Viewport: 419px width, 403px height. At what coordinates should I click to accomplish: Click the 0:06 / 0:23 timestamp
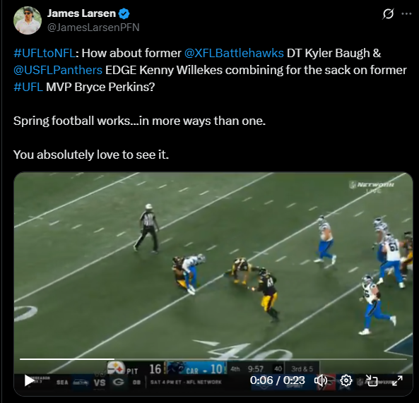pos(278,380)
